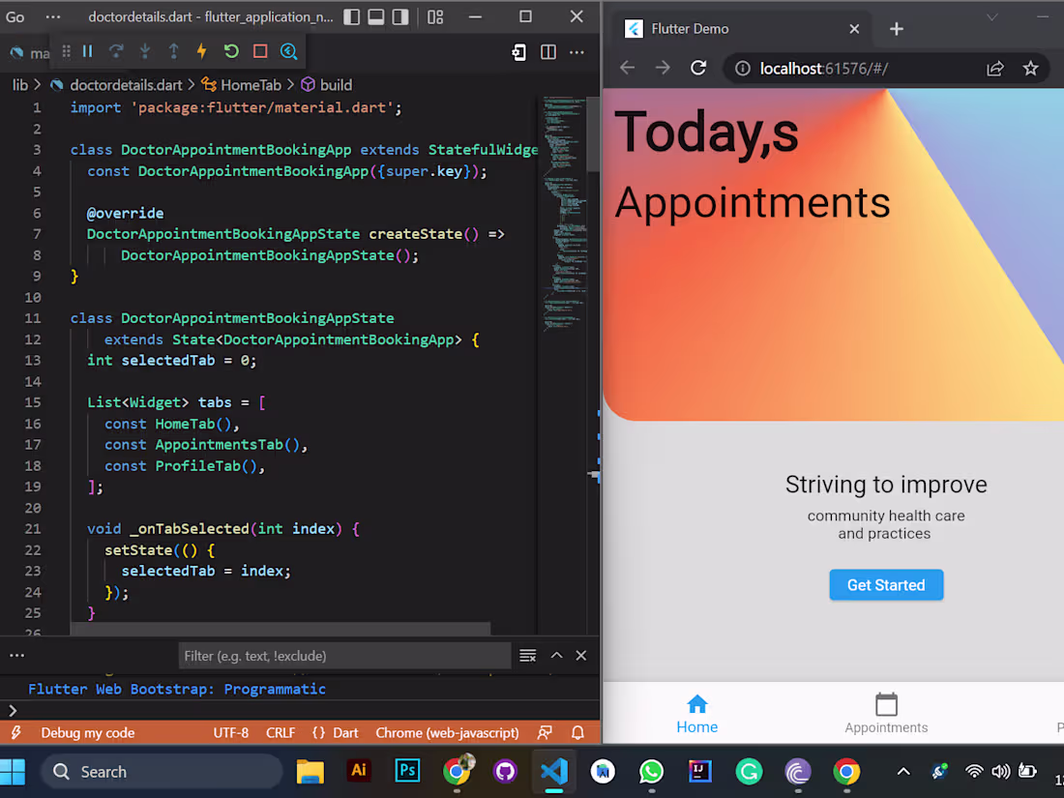Pause execution using the pause icon
This screenshot has width=1064, height=798.
point(87,51)
